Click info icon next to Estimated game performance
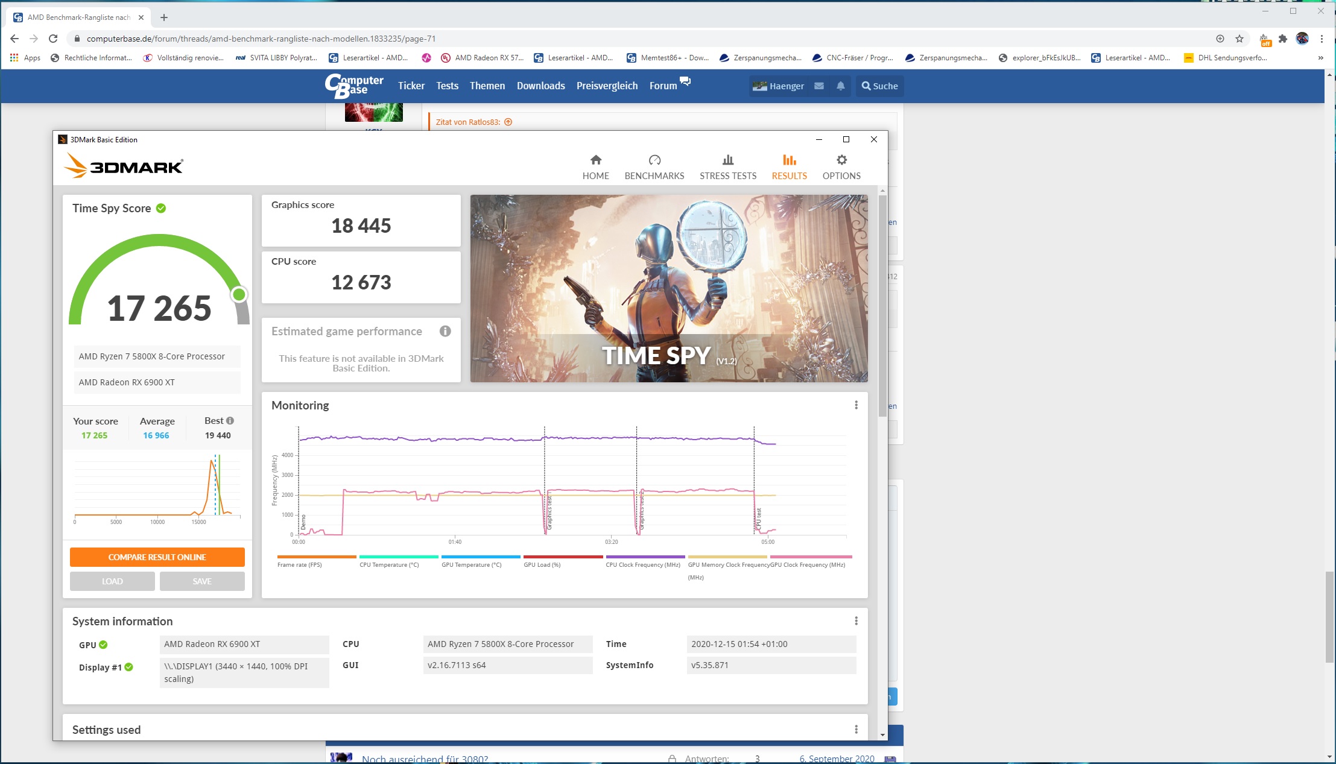The height and width of the screenshot is (764, 1336). click(x=445, y=331)
